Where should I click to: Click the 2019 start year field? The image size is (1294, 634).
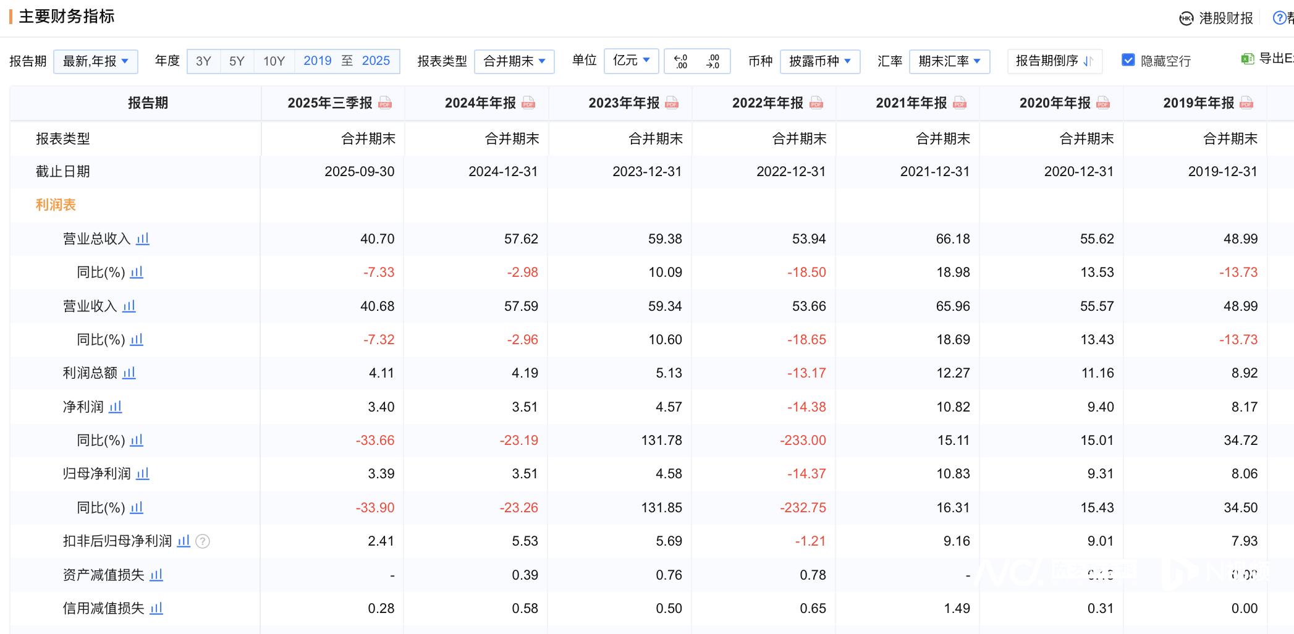[x=318, y=61]
